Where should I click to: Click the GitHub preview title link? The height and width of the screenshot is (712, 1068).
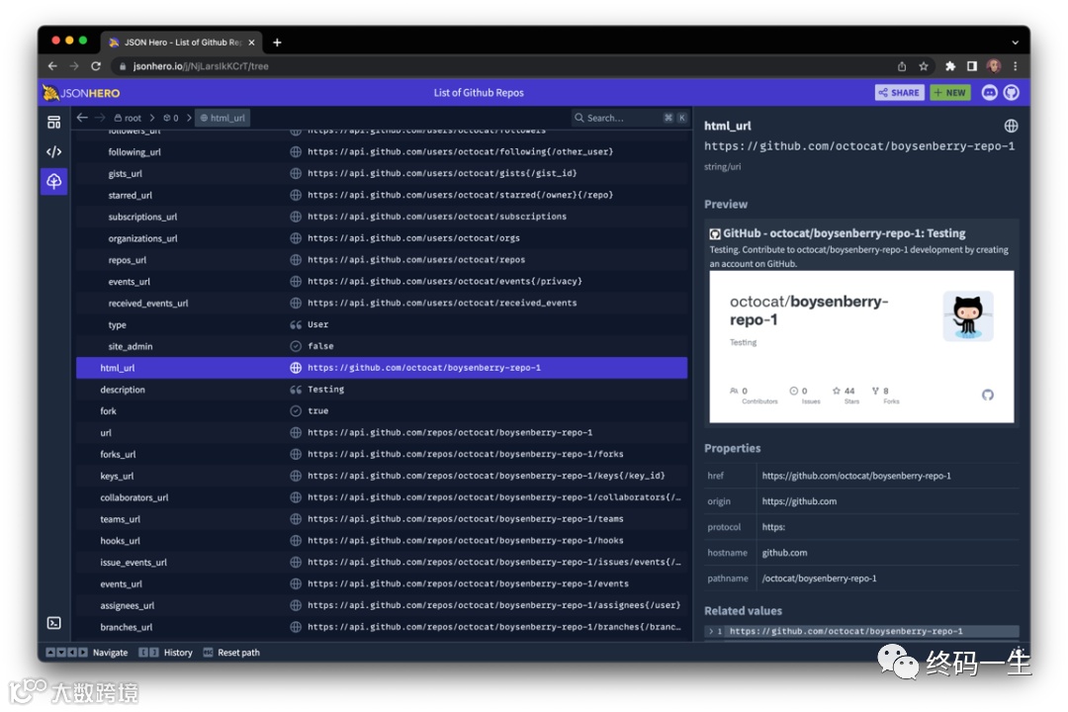tap(844, 233)
